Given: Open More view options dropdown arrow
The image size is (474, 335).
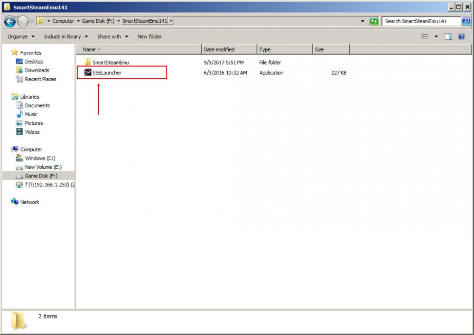Looking at the screenshot, I should click(x=436, y=37).
